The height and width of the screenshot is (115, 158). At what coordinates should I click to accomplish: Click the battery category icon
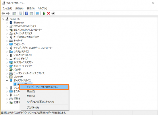[x=11, y=70]
